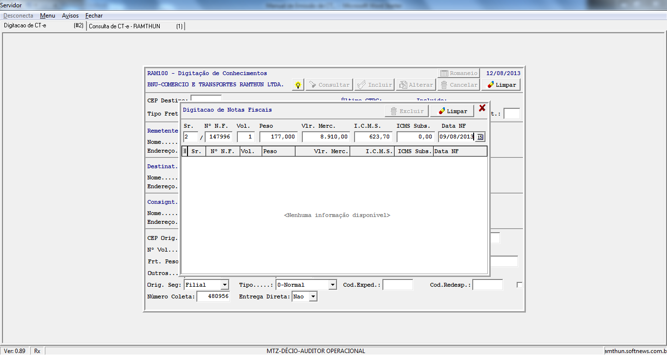Click the Sr. grid column header
Screen dimensions: 667x355
[x=197, y=151]
